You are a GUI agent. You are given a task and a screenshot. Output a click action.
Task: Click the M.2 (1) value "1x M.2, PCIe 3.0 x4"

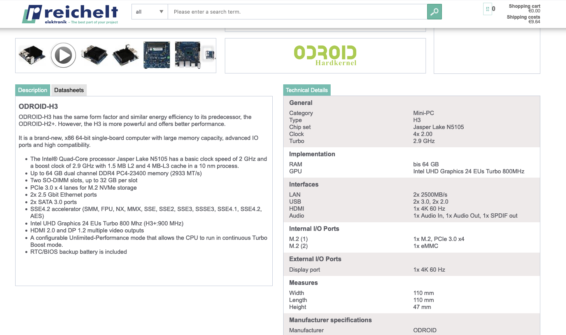439,239
